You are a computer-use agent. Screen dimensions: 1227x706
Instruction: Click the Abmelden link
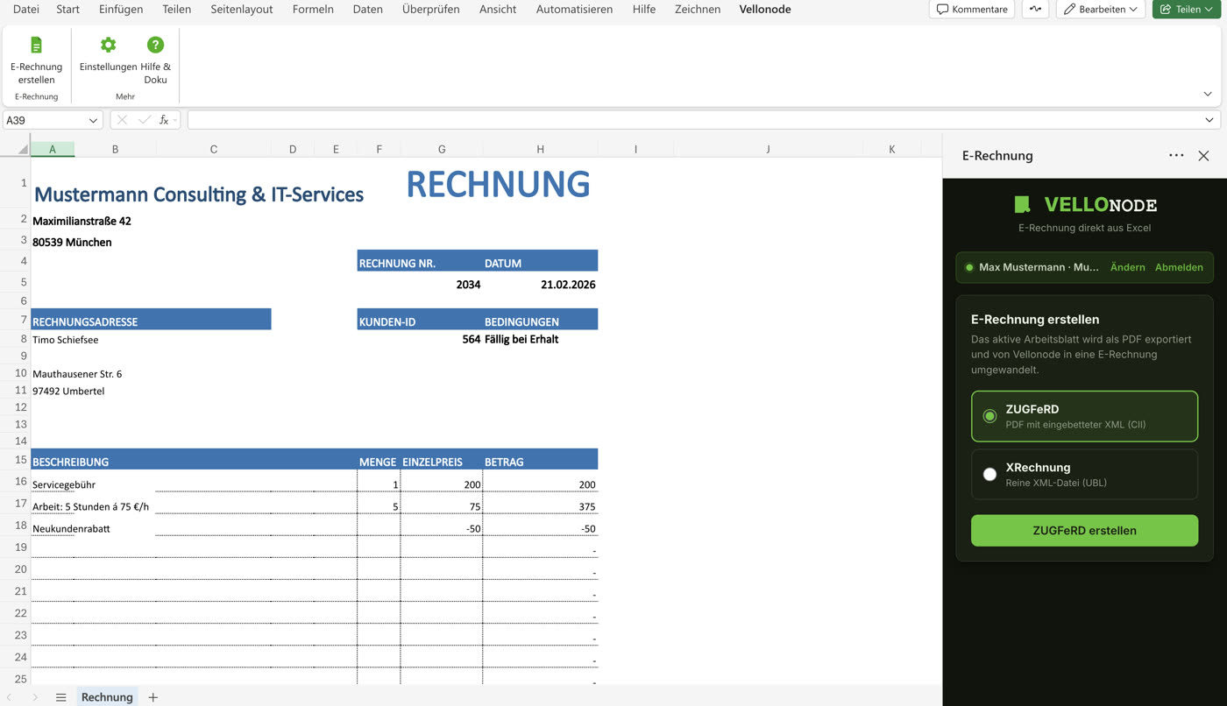click(1179, 267)
